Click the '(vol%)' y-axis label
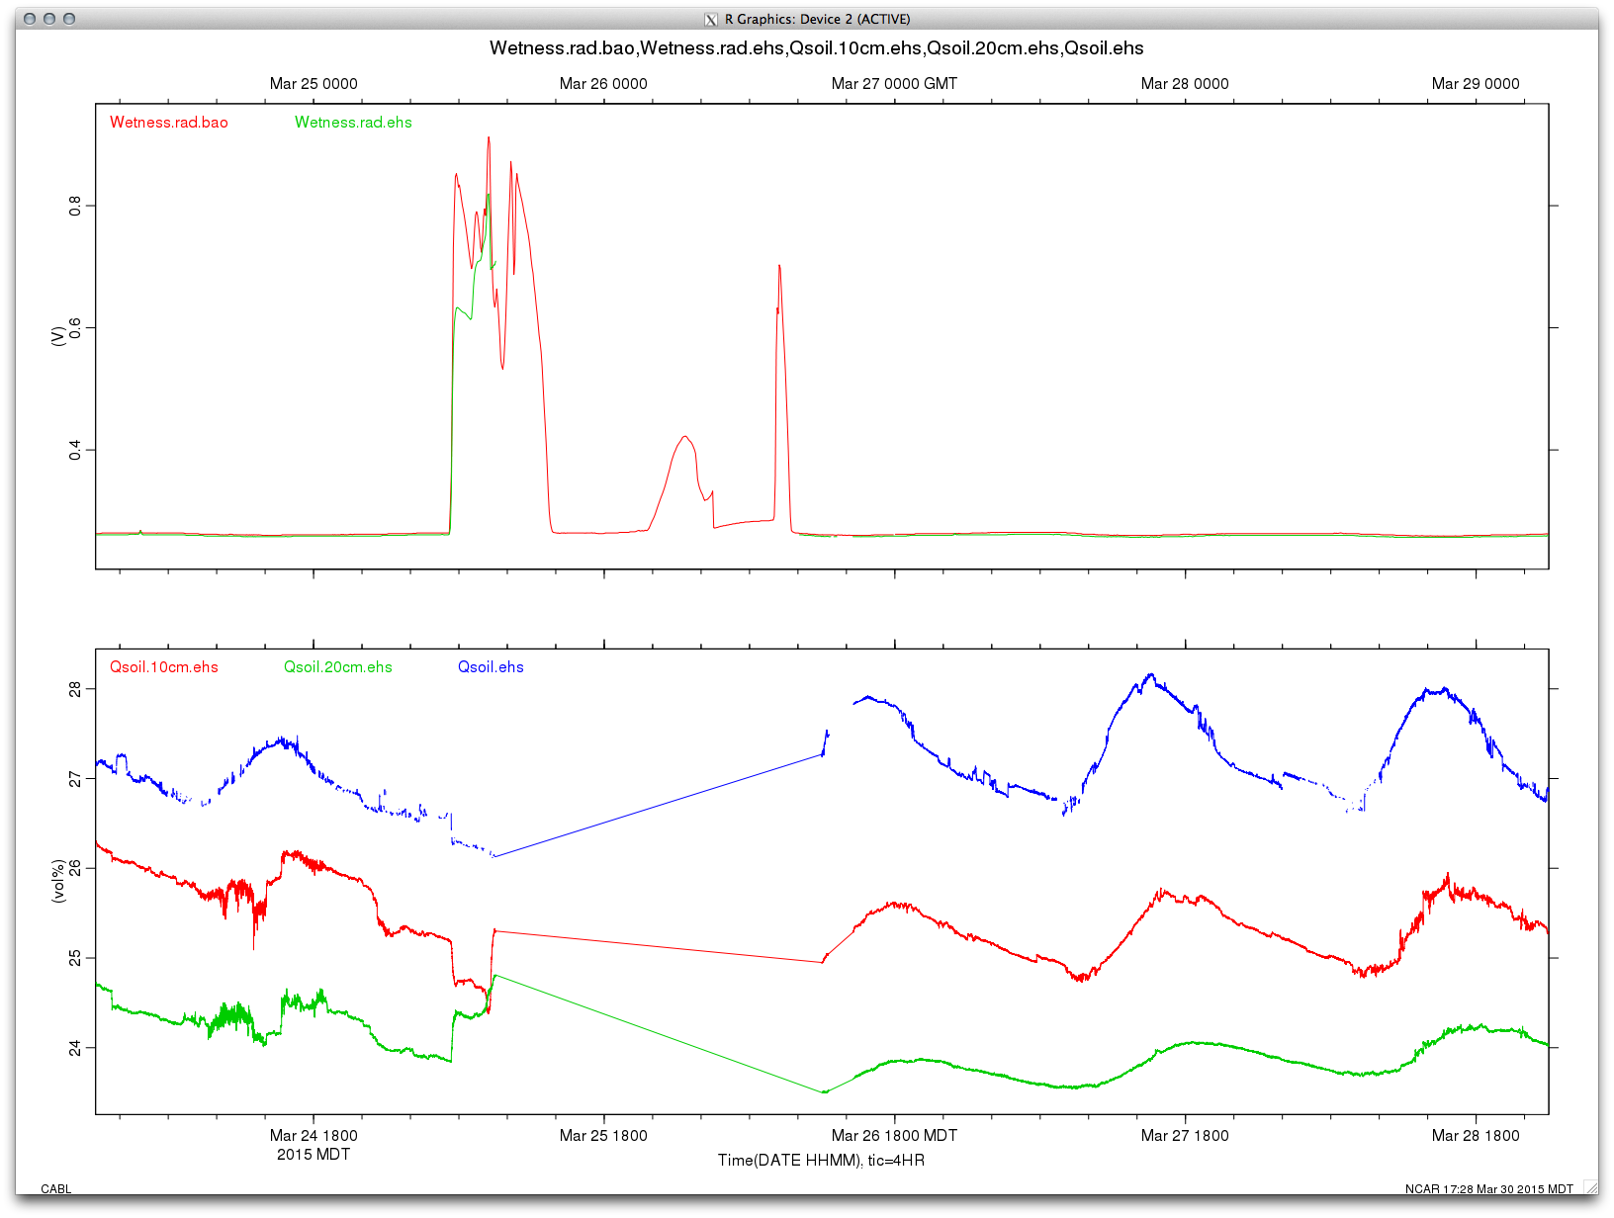The height and width of the screenshot is (1218, 1614). click(58, 881)
